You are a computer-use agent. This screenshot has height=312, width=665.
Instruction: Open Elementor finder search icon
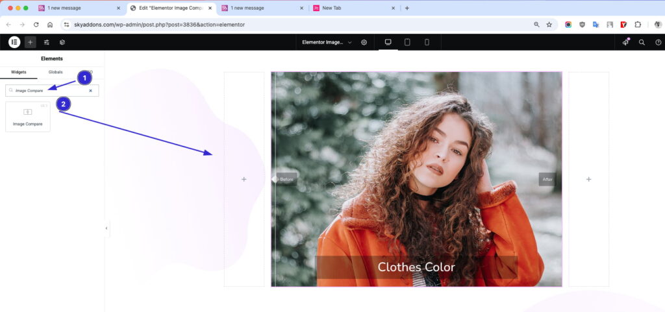642,42
